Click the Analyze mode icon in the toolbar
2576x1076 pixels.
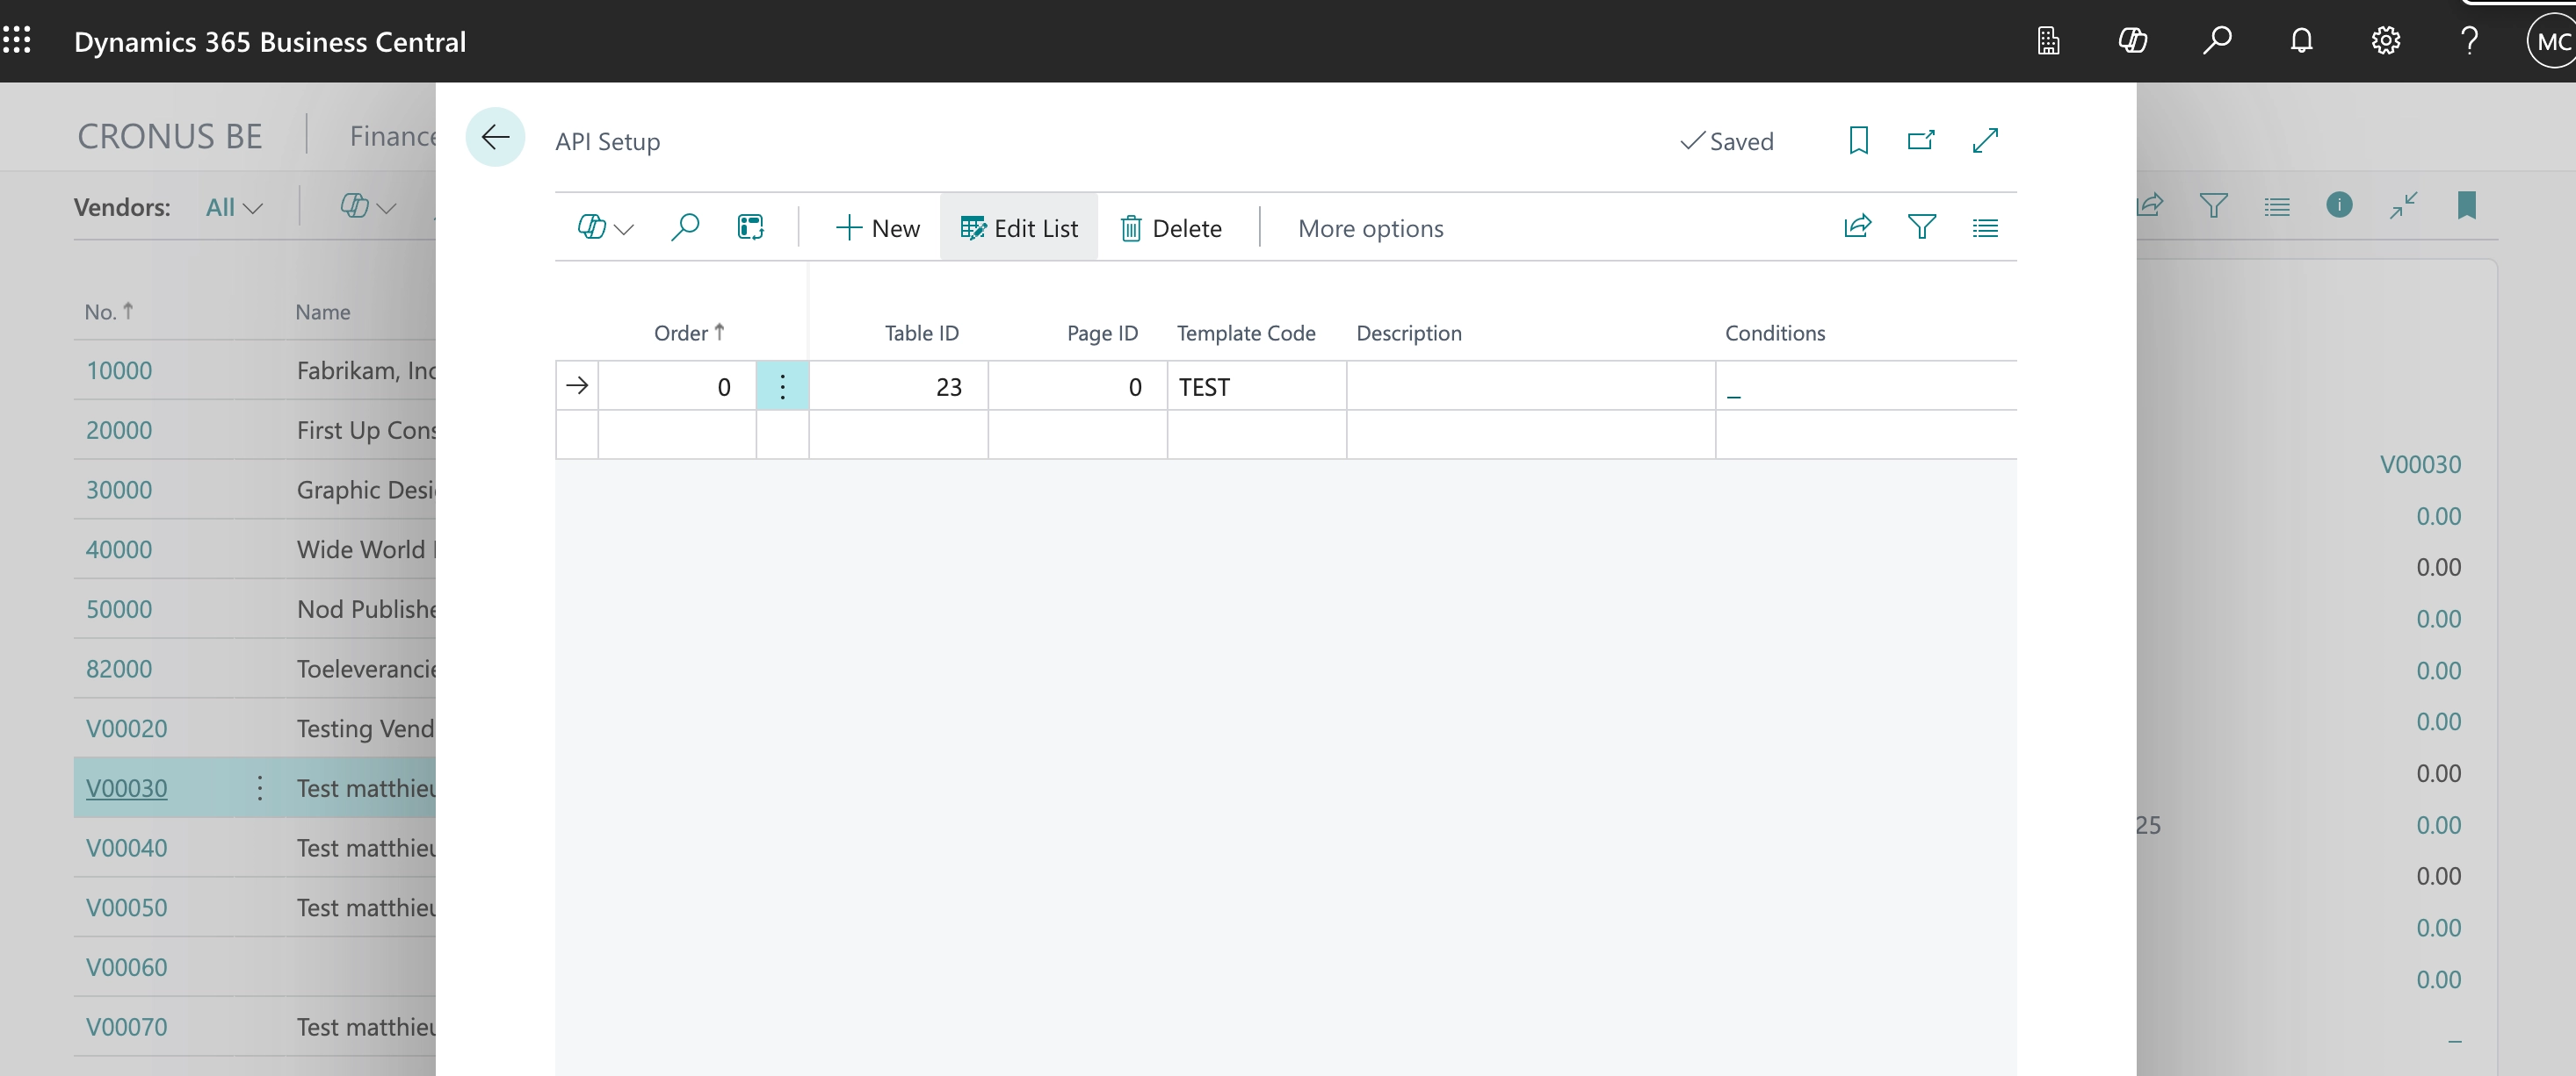pos(751,228)
